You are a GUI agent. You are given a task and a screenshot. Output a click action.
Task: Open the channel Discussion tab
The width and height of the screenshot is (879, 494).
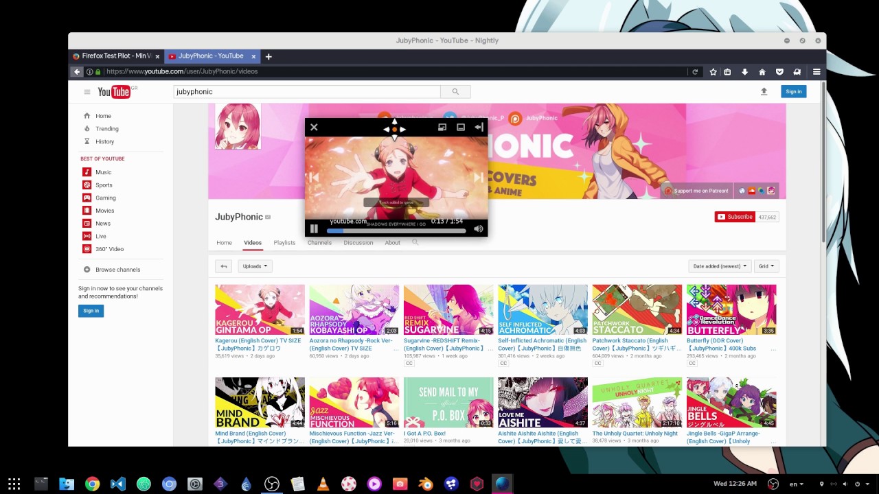358,243
